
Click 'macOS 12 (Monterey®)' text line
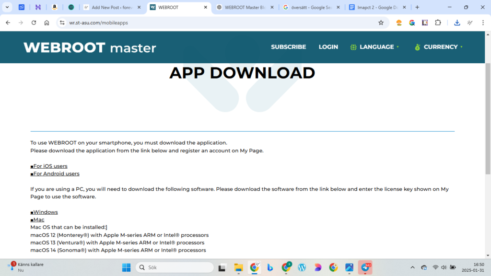pyautogui.click(x=119, y=235)
